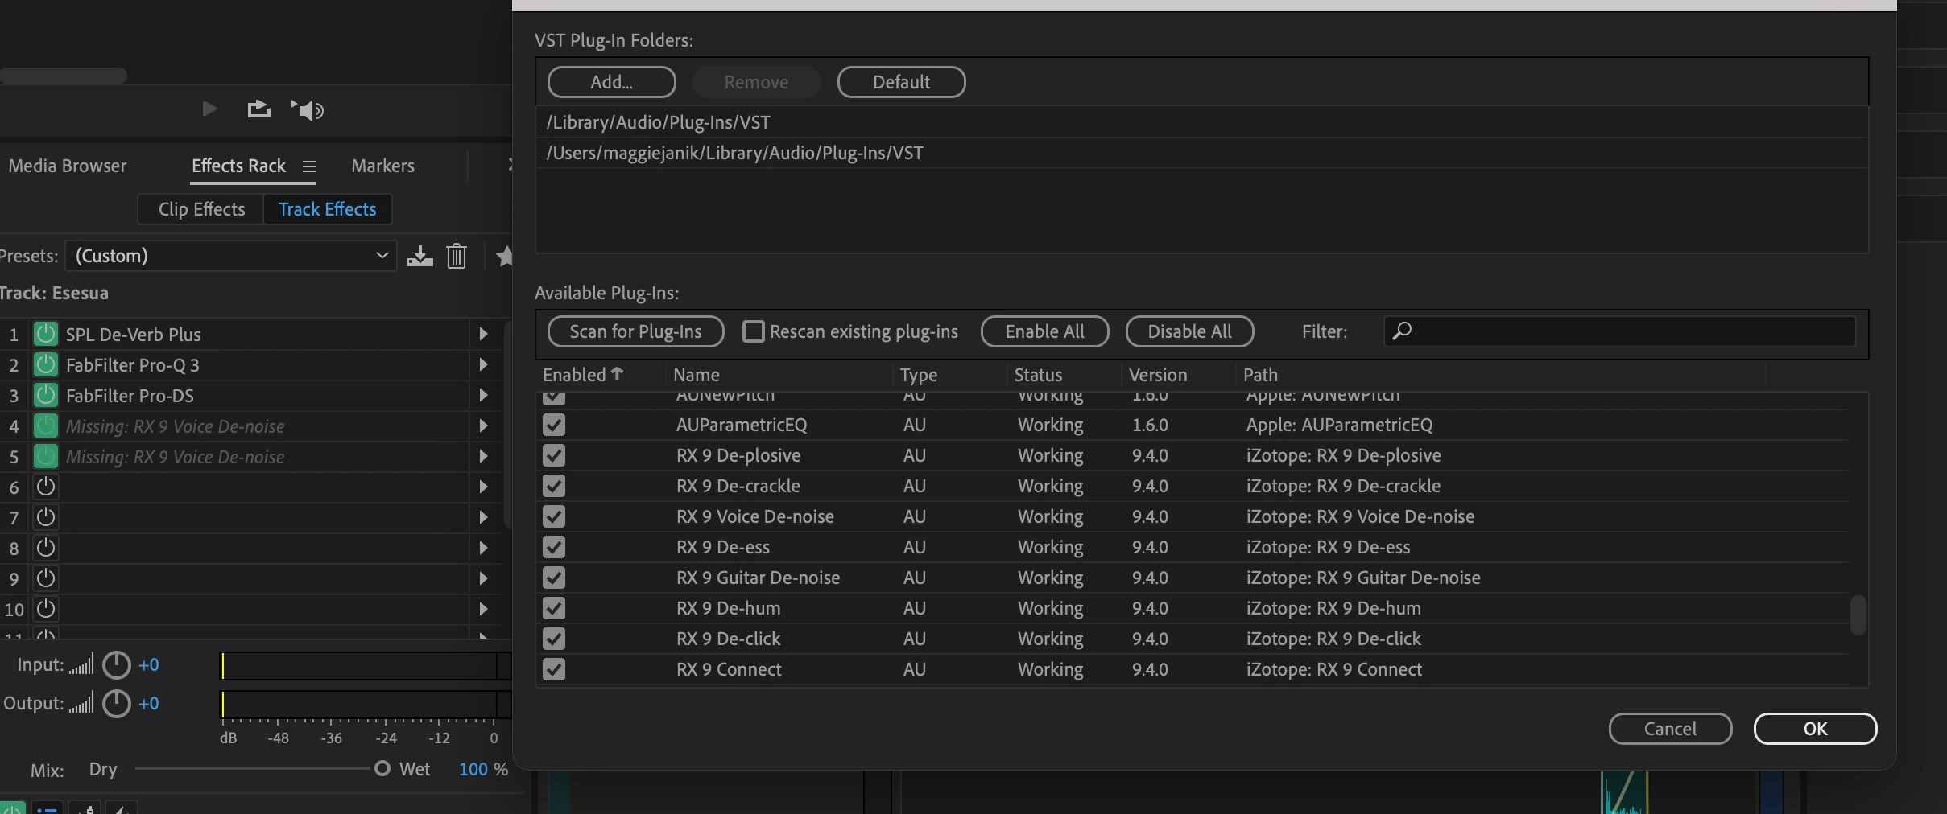Sort by the Name column header
The image size is (1947, 814).
tap(697, 375)
